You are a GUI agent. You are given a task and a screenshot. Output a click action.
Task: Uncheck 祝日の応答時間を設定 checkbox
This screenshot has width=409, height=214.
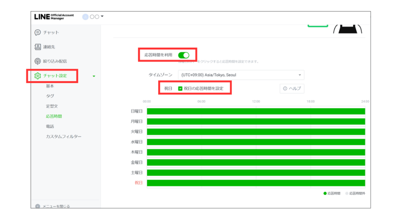(x=180, y=89)
